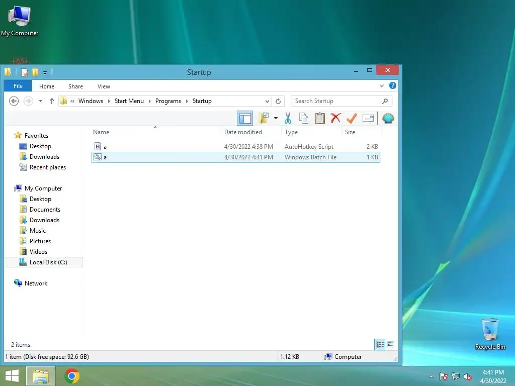Click New Folder icon in Quick Access Toolbar
515x386 pixels.
(x=35, y=72)
